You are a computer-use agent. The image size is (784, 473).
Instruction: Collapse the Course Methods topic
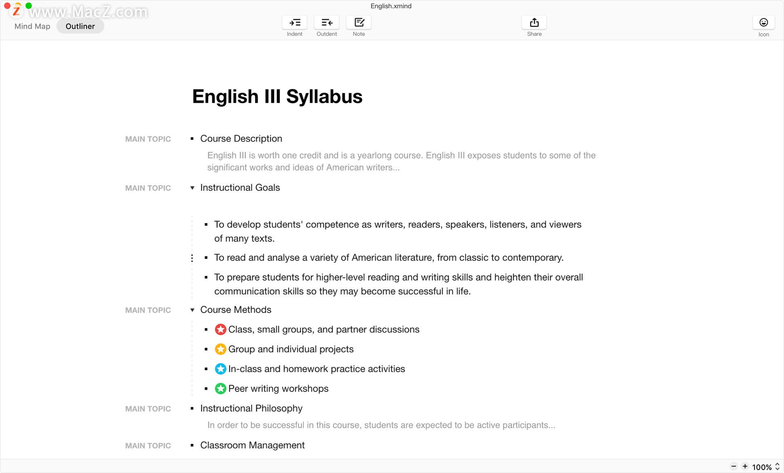tap(192, 310)
